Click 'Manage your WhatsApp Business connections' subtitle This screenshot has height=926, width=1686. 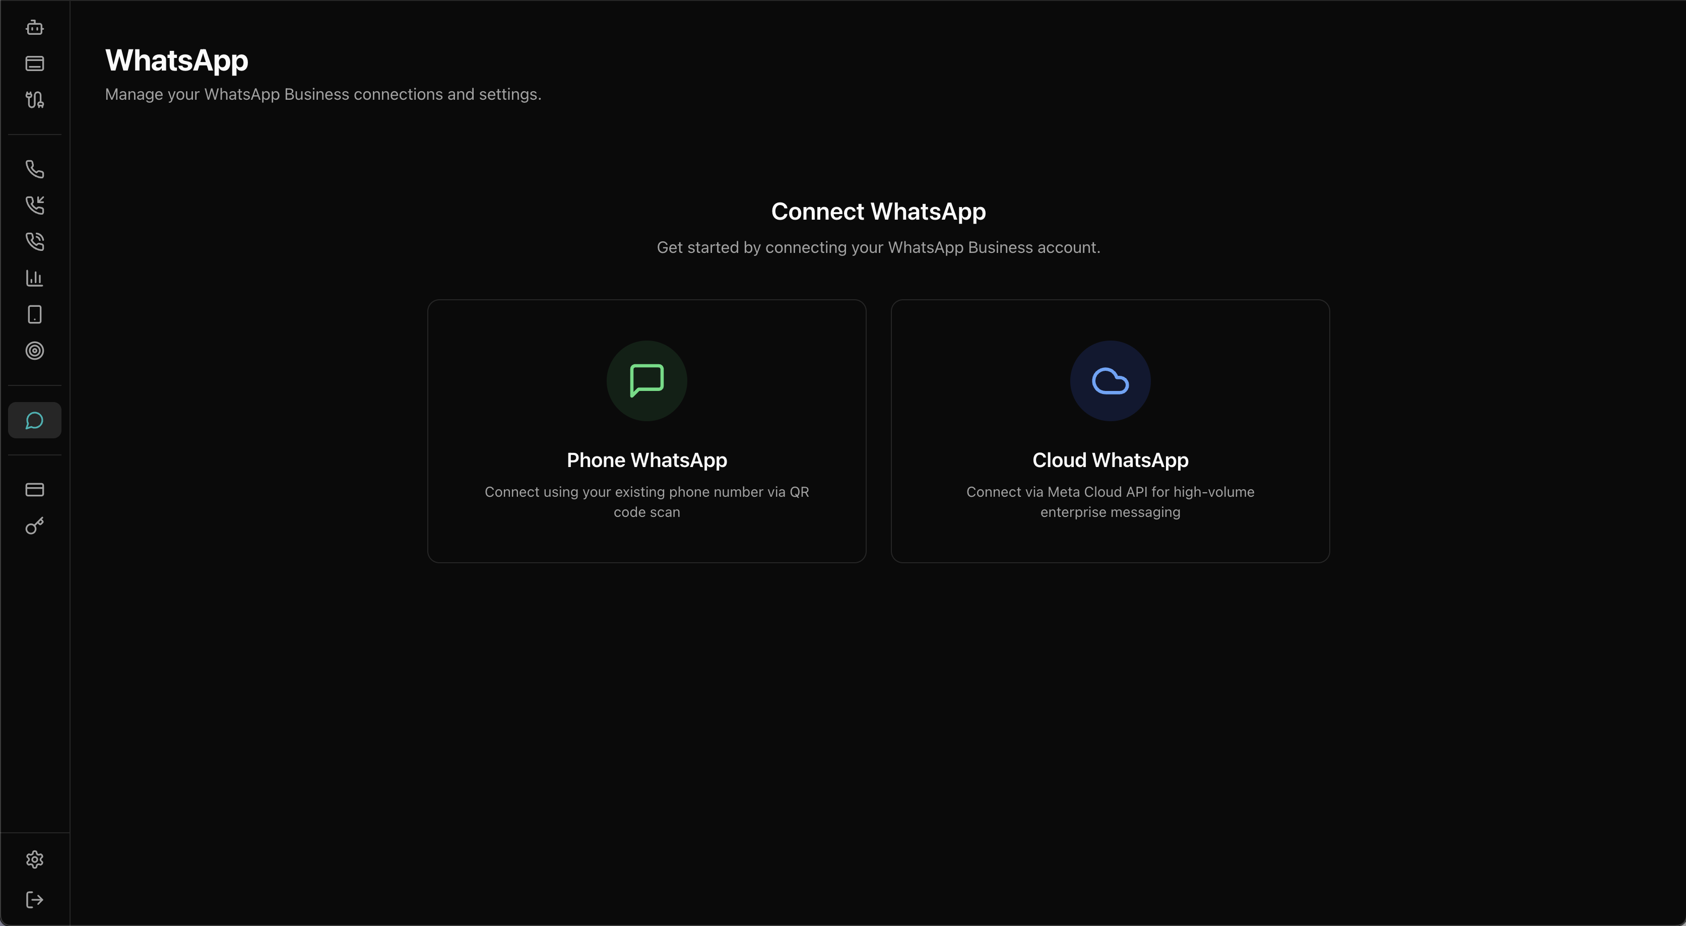323,94
